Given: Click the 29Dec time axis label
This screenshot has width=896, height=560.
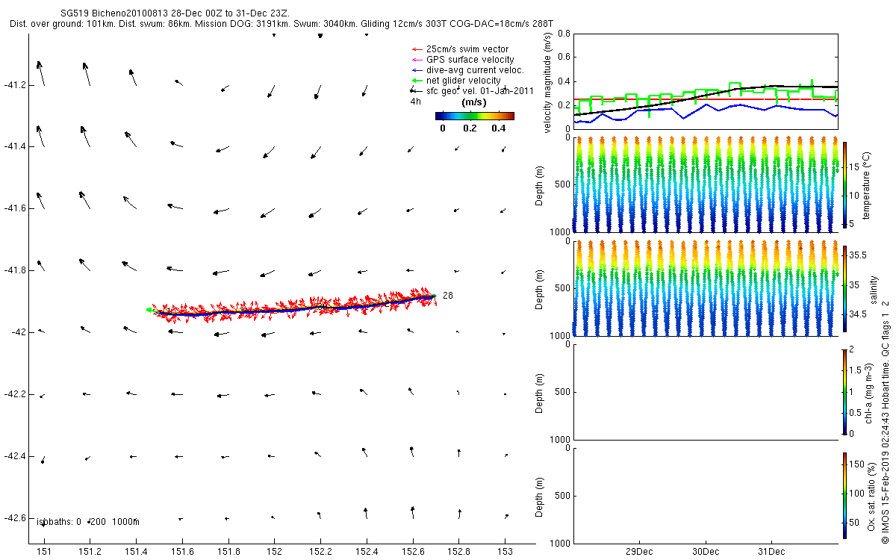Looking at the screenshot, I should (640, 552).
